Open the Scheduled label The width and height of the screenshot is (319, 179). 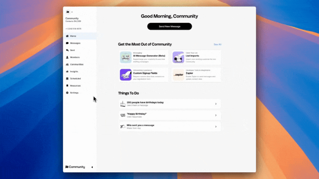[76, 79]
